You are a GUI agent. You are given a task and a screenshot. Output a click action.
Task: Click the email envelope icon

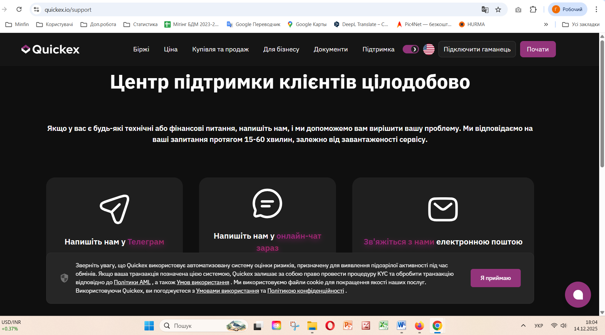pyautogui.click(x=443, y=209)
